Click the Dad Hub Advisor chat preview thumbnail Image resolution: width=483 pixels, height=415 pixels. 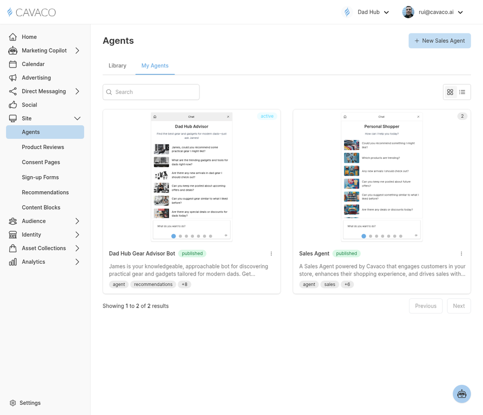coord(192,177)
